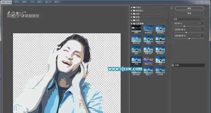Select the 海报边缘 (Poster Edges) filter thumbnail
The image size is (211, 113).
click(160, 39)
